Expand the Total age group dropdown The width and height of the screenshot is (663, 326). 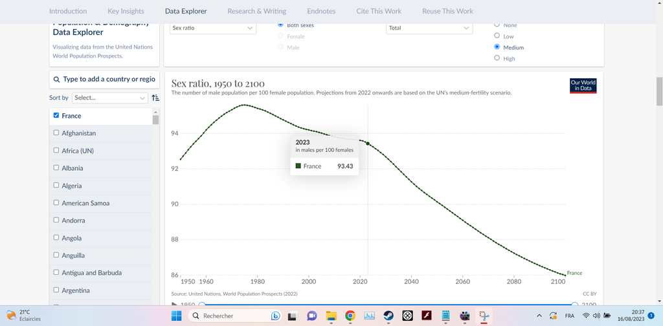tap(429, 28)
